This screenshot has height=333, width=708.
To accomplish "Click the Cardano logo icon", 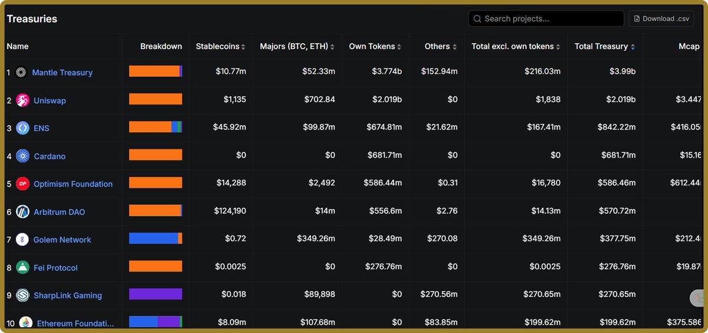I will 22,156.
